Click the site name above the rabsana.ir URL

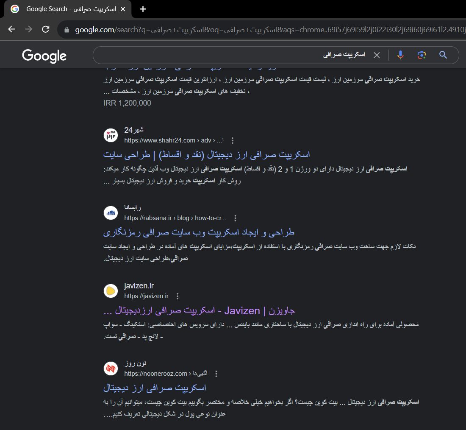click(133, 208)
